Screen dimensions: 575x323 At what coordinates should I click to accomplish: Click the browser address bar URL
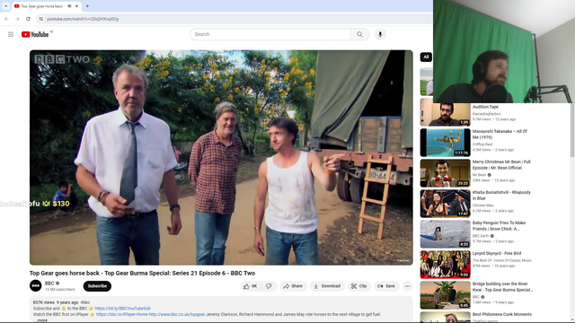[x=83, y=19]
